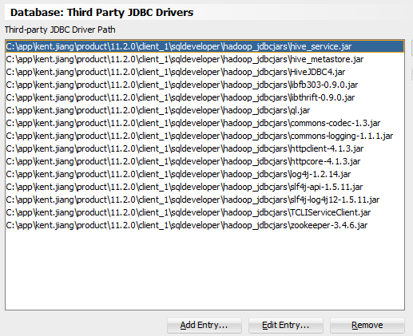Screen dimensions: 413x336
Task: Click the Add Entry... button
Action: 205,325
